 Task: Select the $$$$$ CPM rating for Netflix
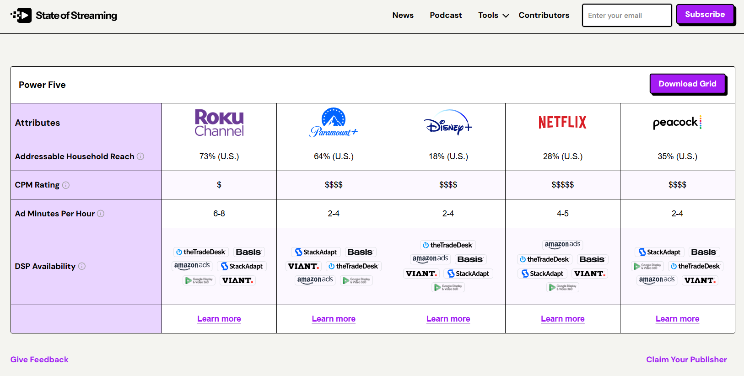pyautogui.click(x=562, y=185)
